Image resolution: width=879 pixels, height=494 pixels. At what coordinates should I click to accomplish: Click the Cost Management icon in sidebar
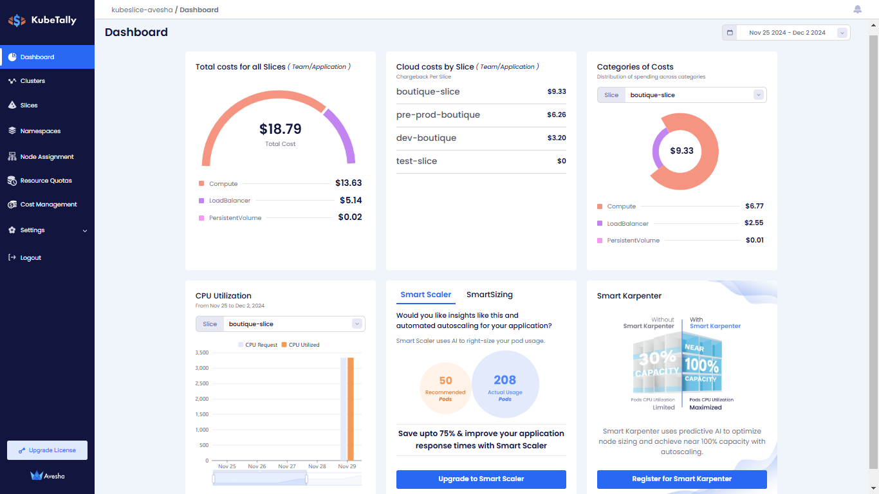[12, 205]
